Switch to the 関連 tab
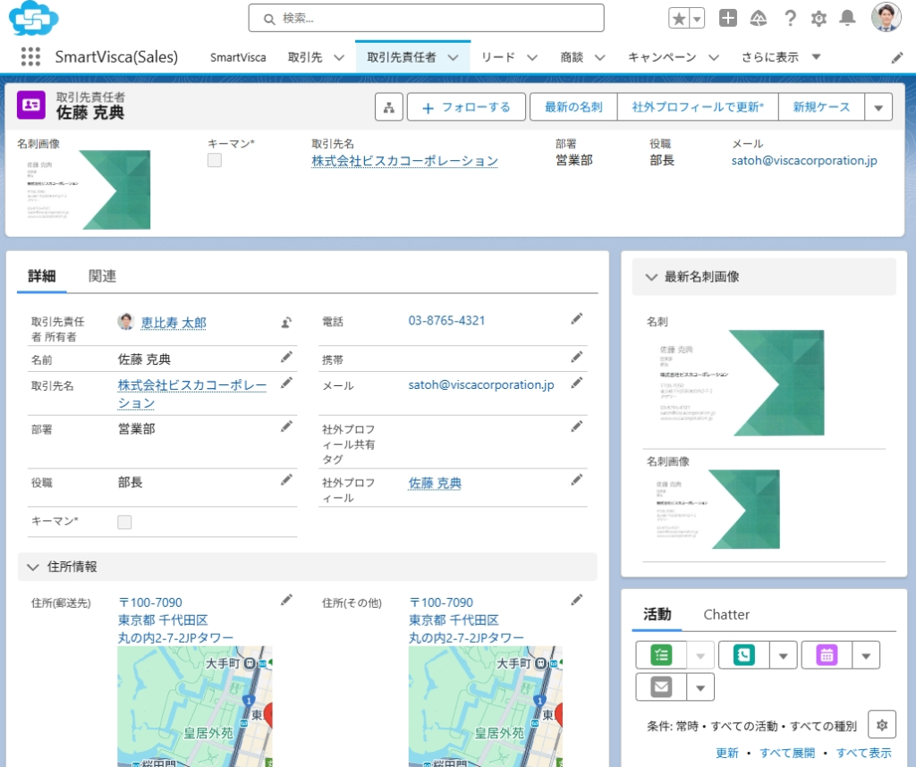 click(102, 276)
